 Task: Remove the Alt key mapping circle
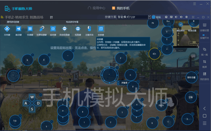[160, 49]
